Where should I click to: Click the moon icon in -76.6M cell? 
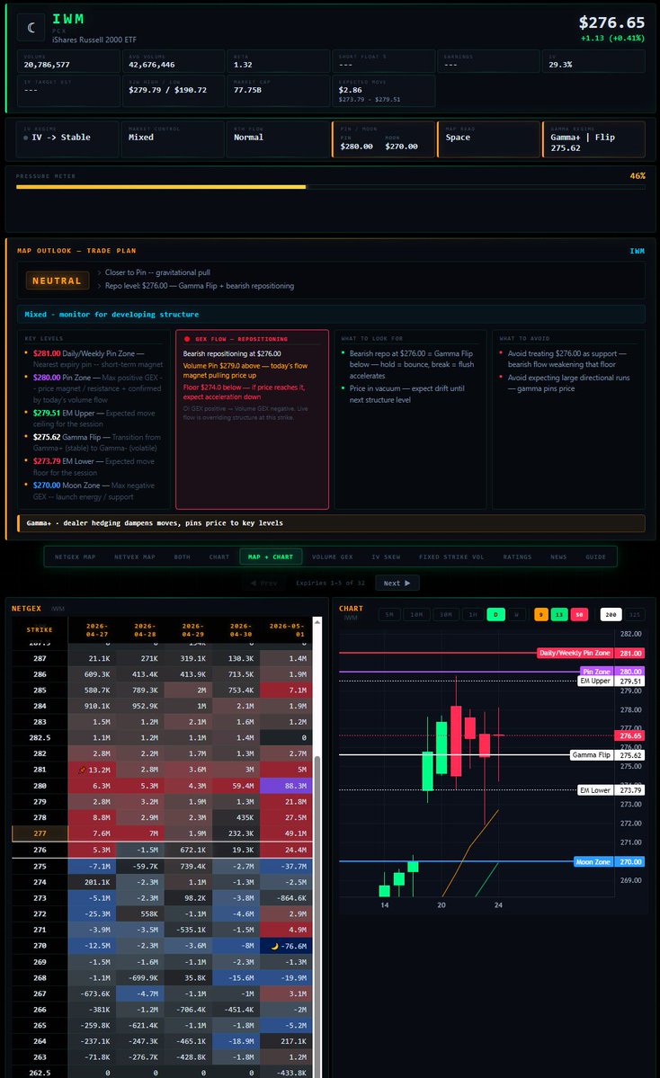tap(275, 946)
